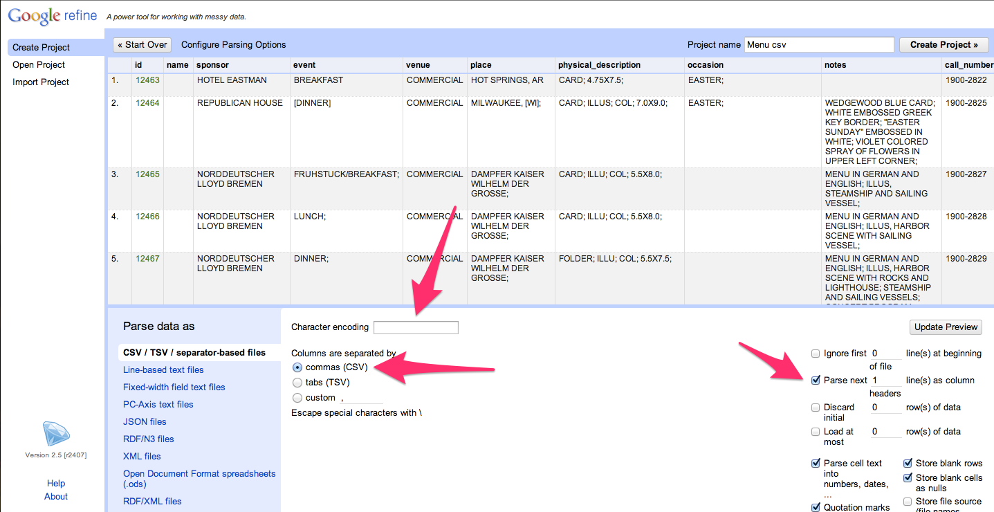Click the Character encoding input box

[x=416, y=327]
